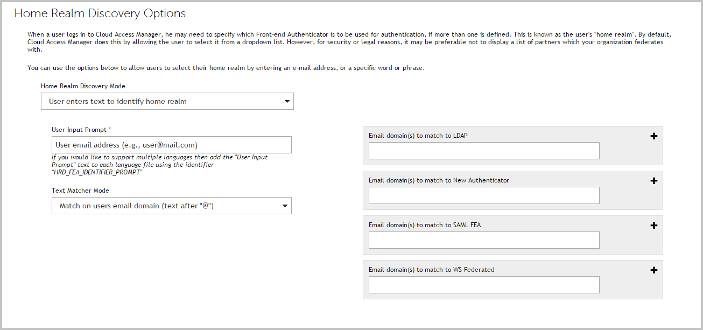703x330 pixels.
Task: Click the "Email domain(s) to match to LDAP" label
Action: tap(418, 136)
